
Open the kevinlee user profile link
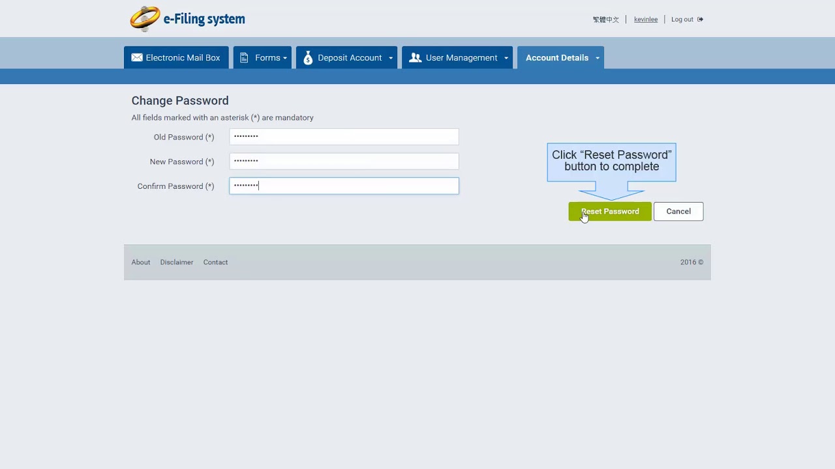646,20
